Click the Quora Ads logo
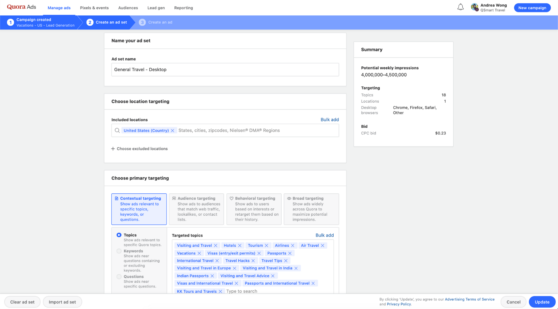Screen dimensions: 558x309 pos(22,7)
